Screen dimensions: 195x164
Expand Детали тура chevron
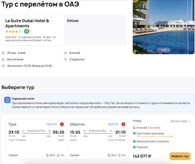click(x=189, y=121)
